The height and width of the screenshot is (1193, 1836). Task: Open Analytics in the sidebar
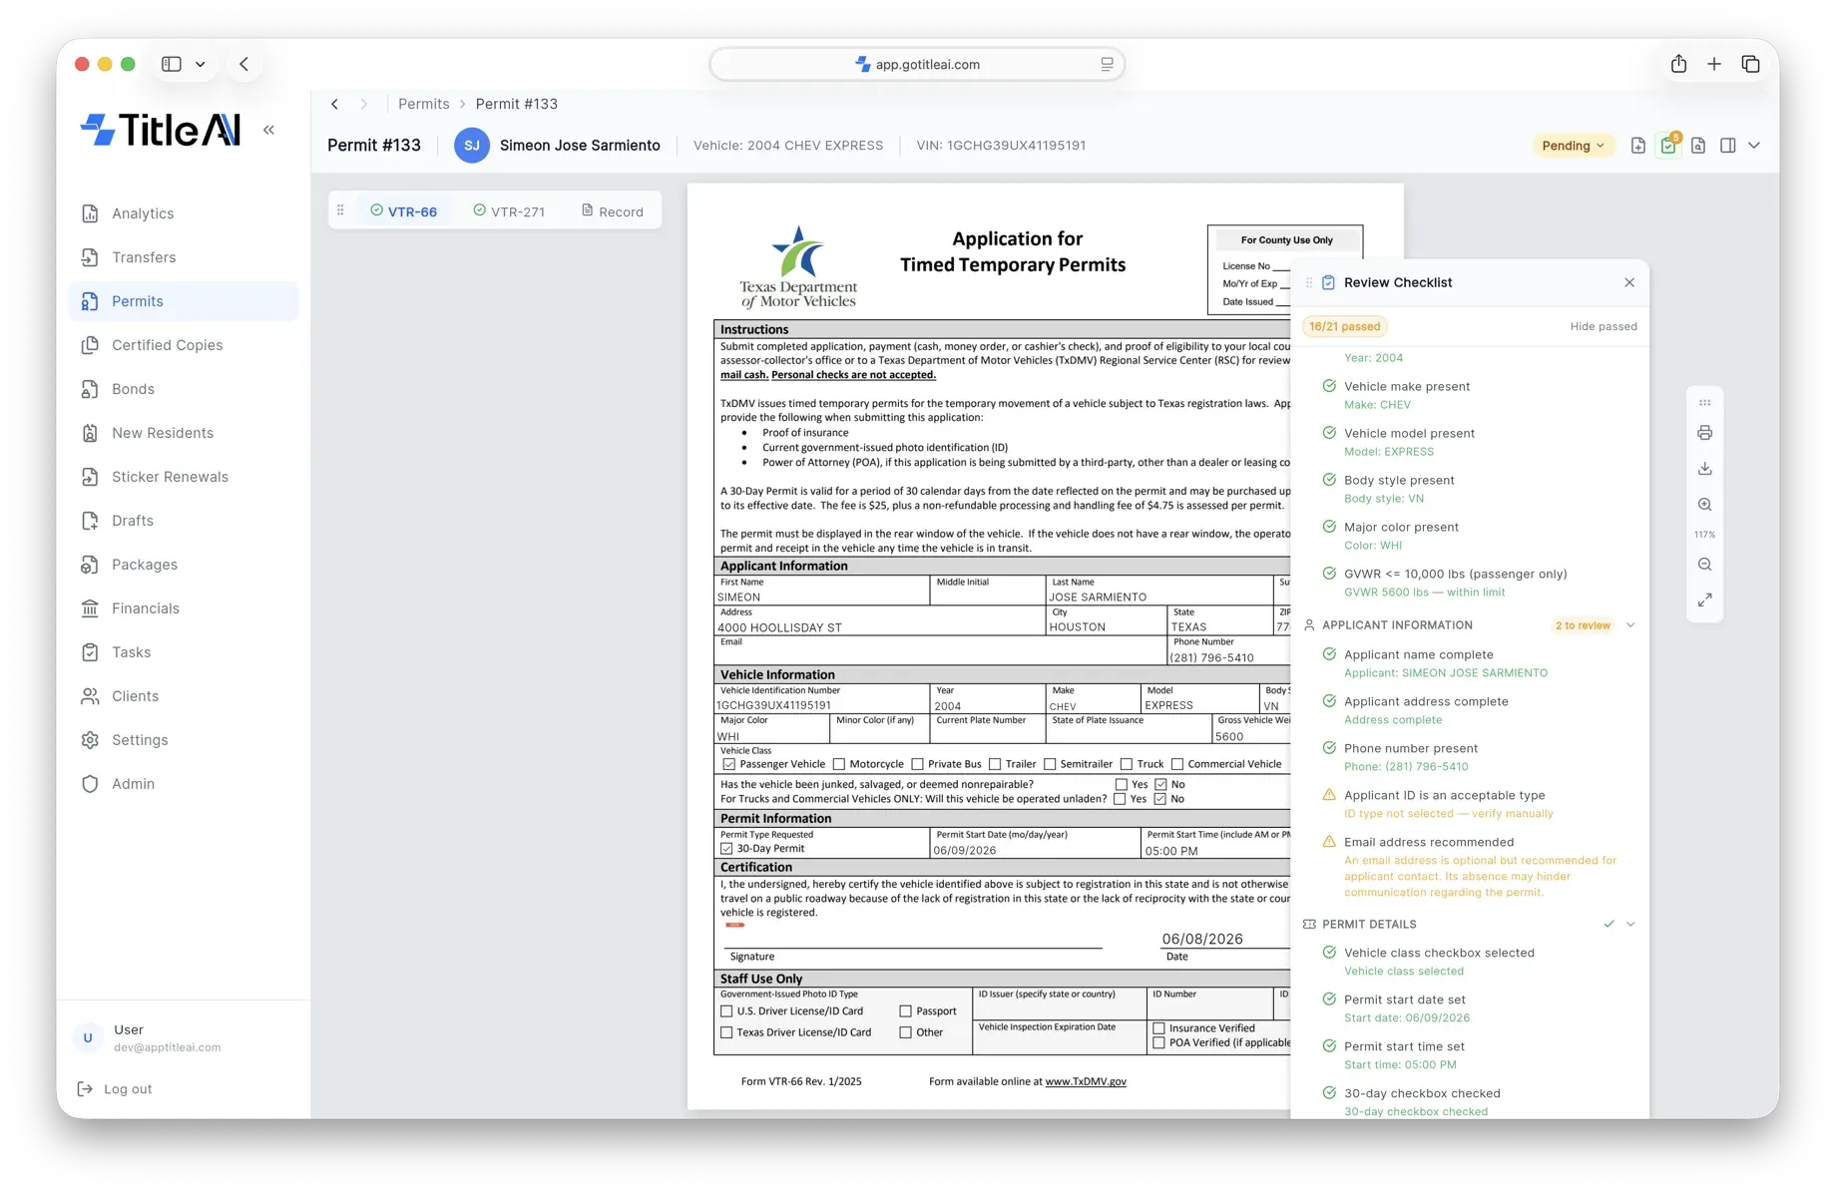click(x=184, y=213)
